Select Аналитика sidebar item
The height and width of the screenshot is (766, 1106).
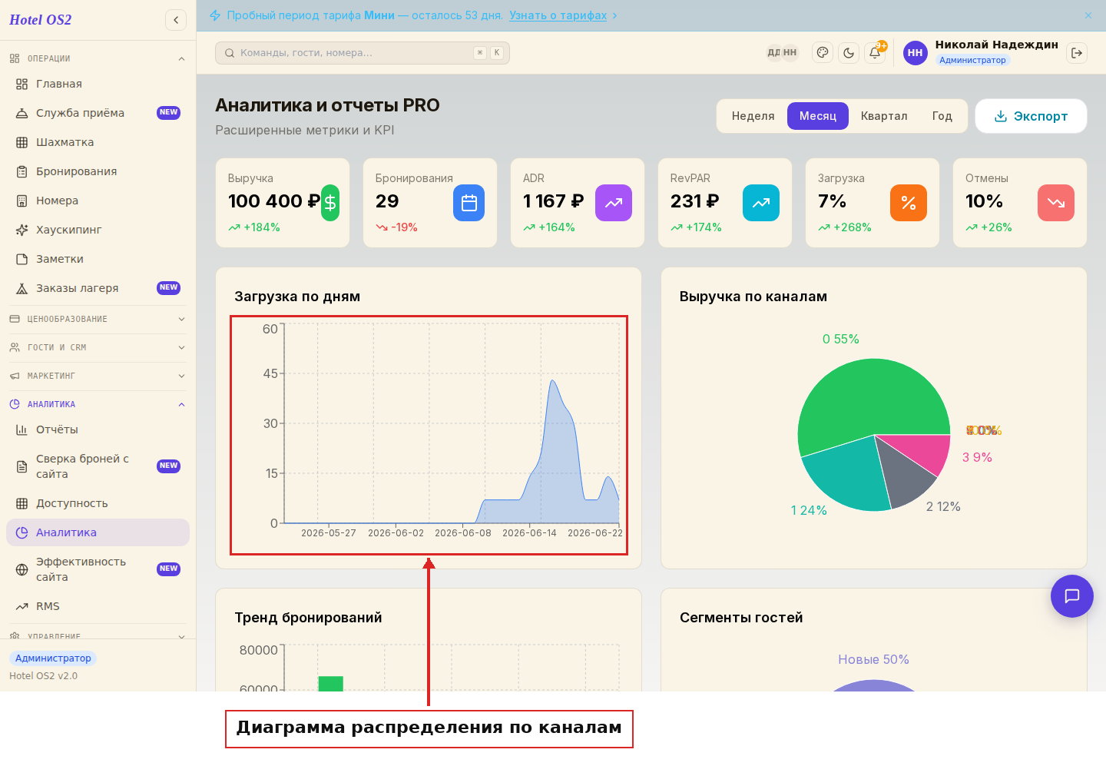pos(97,532)
